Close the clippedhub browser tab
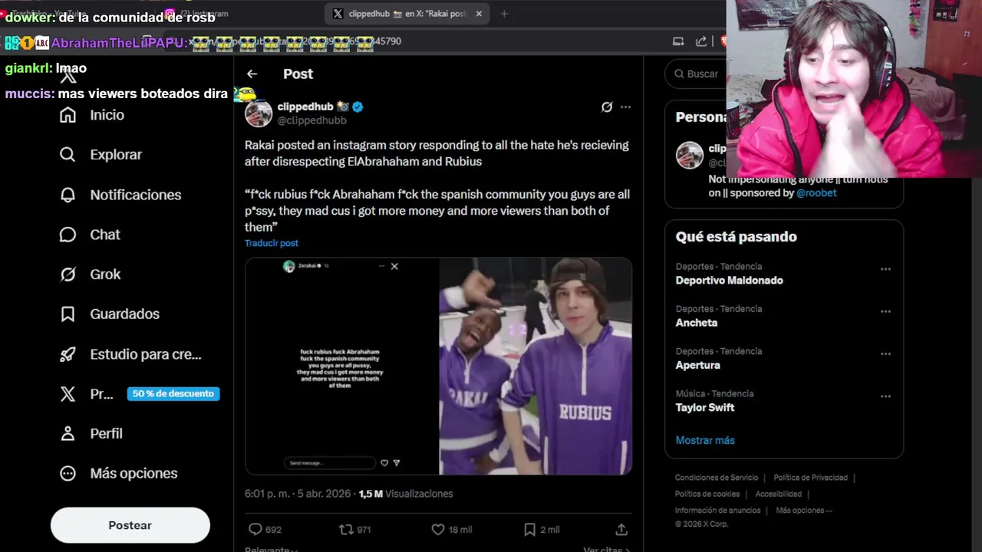The height and width of the screenshot is (552, 982). pos(479,14)
